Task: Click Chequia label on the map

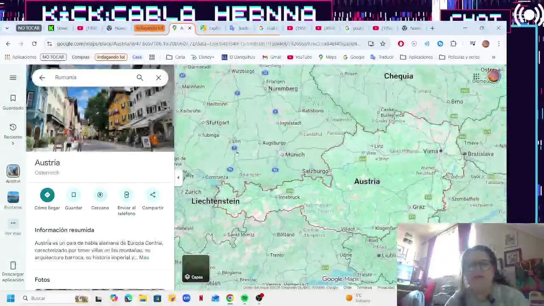Action: point(398,76)
